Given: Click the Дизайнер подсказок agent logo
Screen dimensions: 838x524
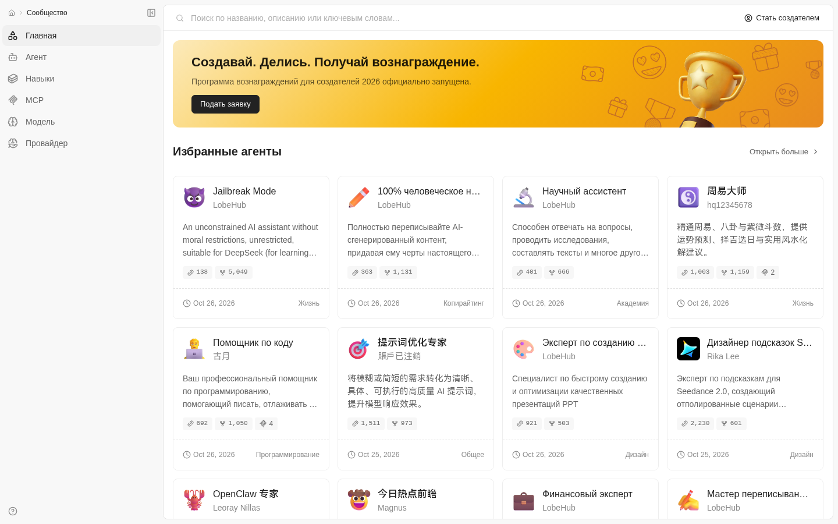Looking at the screenshot, I should click(688, 349).
